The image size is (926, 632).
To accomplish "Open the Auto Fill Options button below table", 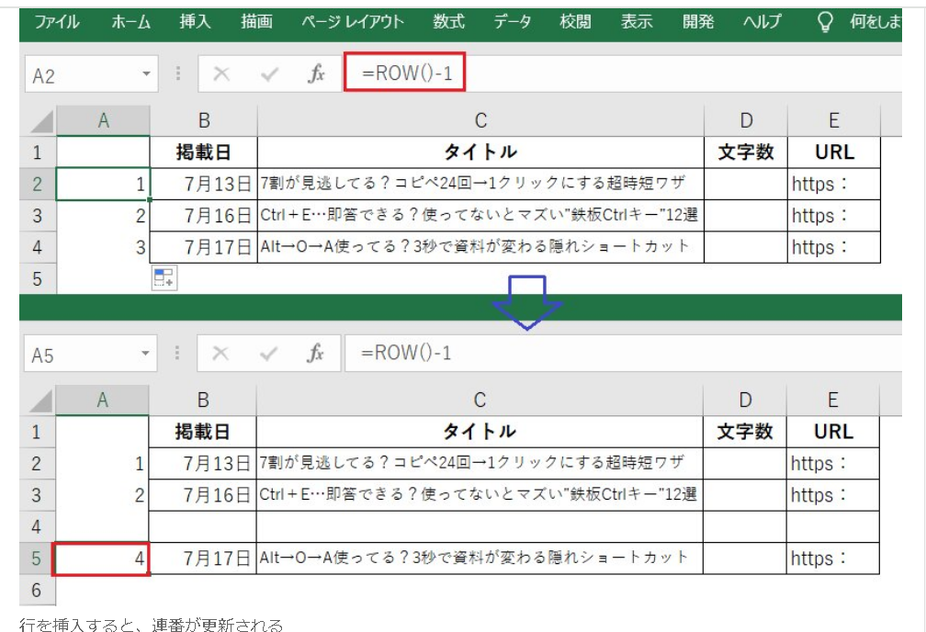I will (164, 277).
